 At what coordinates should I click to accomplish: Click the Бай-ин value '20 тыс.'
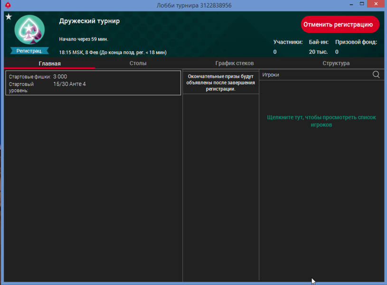point(318,52)
